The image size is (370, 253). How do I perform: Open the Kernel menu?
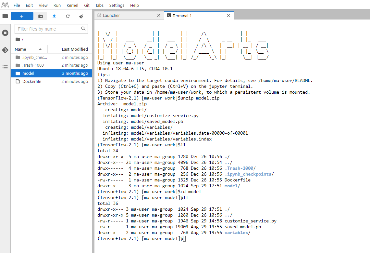[x=72, y=5]
